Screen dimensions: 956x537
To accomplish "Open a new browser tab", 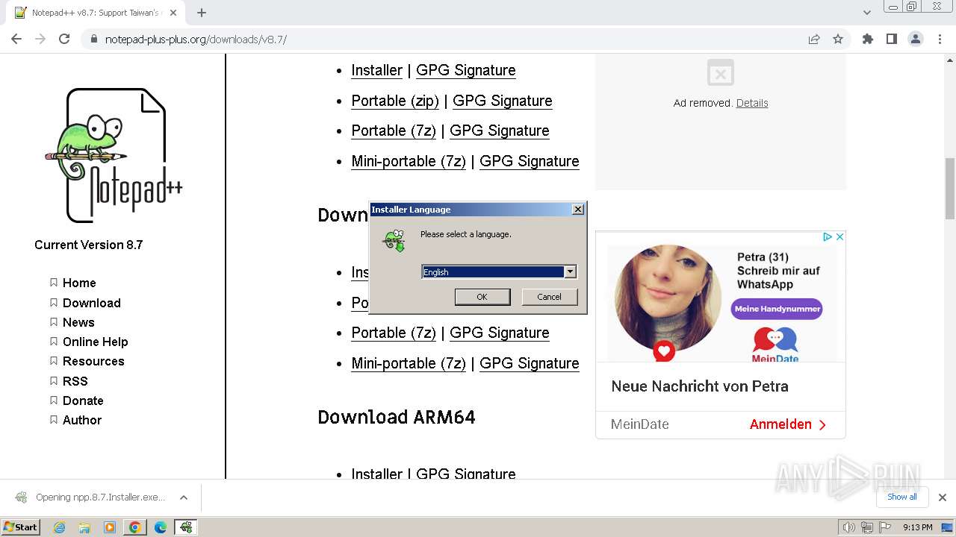I will (x=202, y=13).
